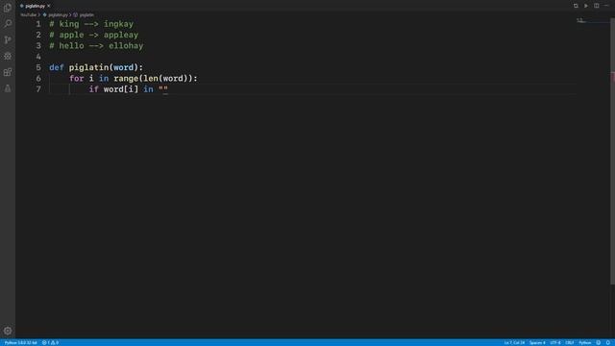Click the piglatin function name on line 5
Screen dimensions: 615x346
[88, 67]
